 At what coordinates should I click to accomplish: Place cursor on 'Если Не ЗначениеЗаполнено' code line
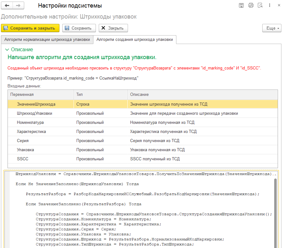pyautogui.click(x=77, y=184)
